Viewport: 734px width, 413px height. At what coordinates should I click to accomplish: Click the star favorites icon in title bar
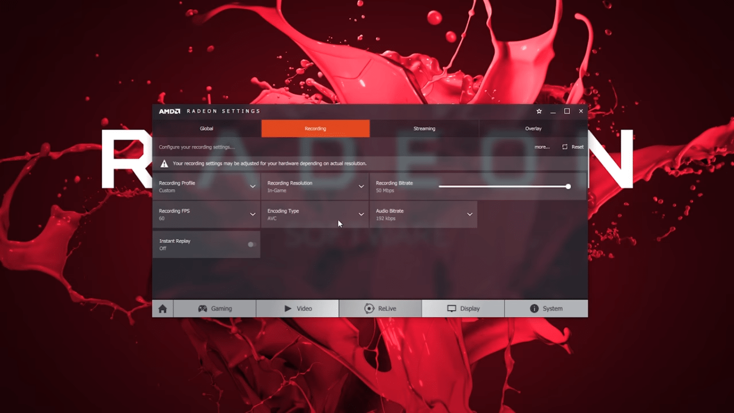coord(539,111)
